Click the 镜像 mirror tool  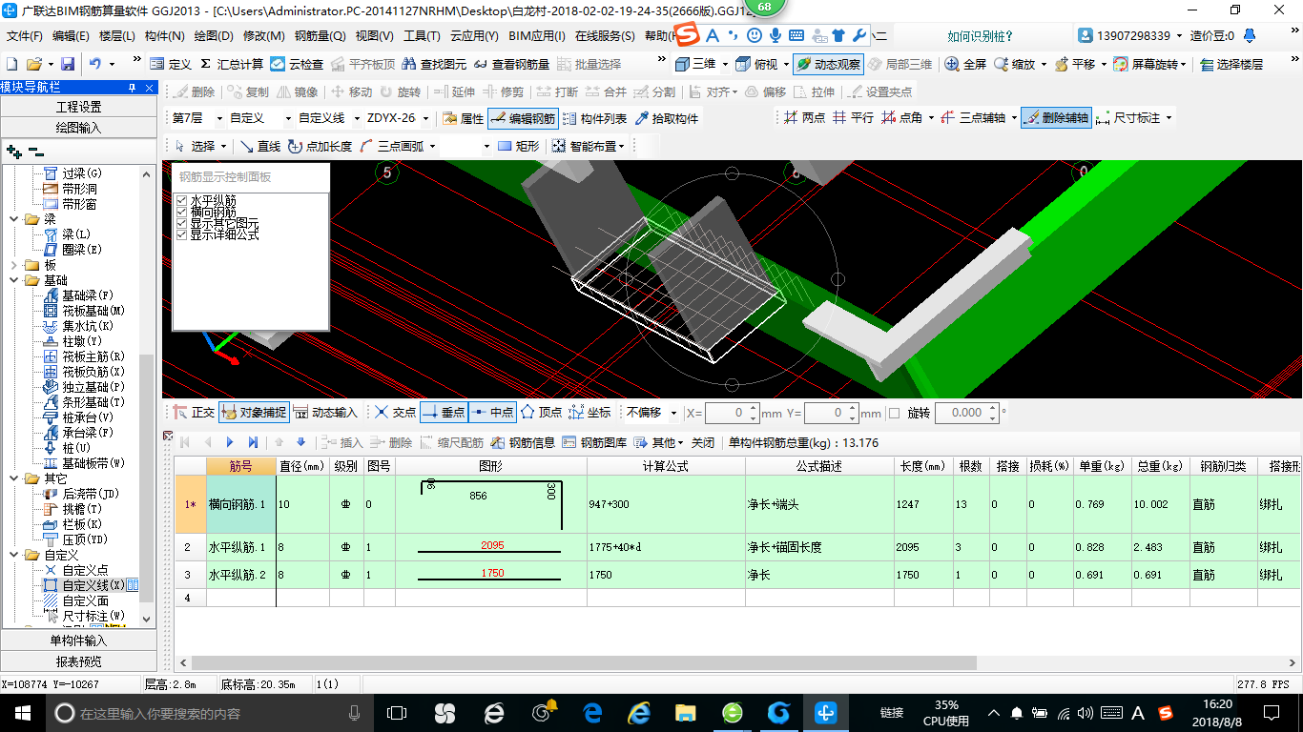click(297, 91)
